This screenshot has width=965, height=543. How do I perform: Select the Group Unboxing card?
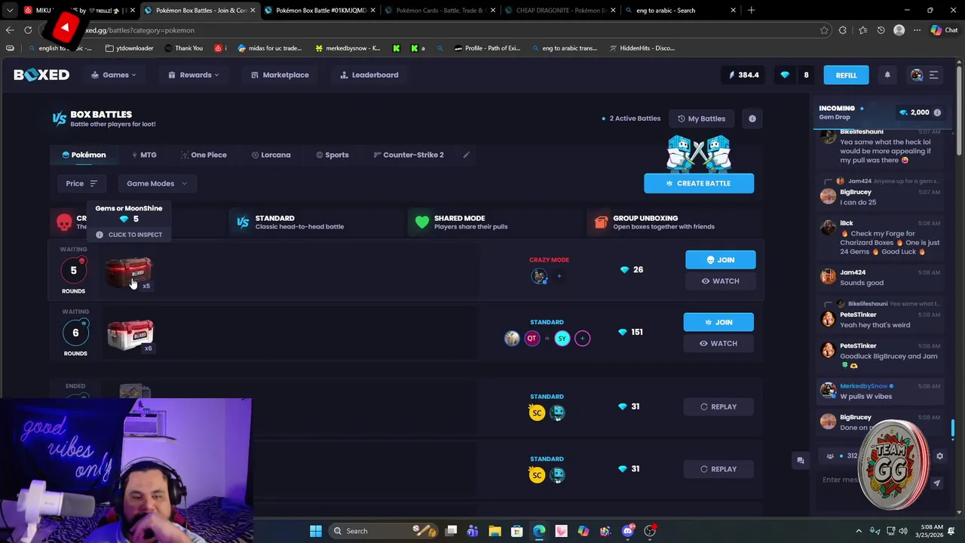point(675,222)
